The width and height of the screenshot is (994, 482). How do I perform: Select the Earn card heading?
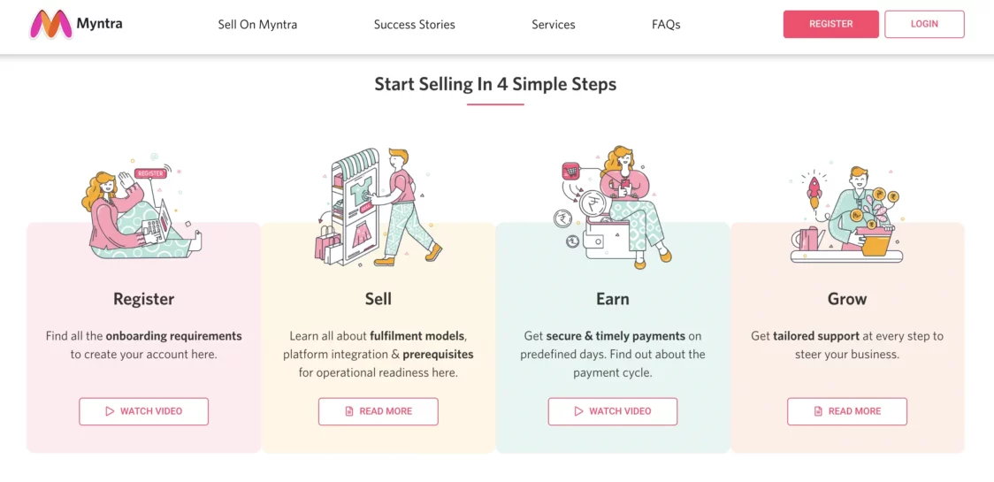tap(612, 299)
